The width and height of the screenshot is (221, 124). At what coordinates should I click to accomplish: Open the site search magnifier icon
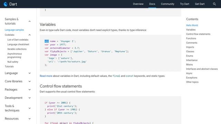click(x=214, y=4)
